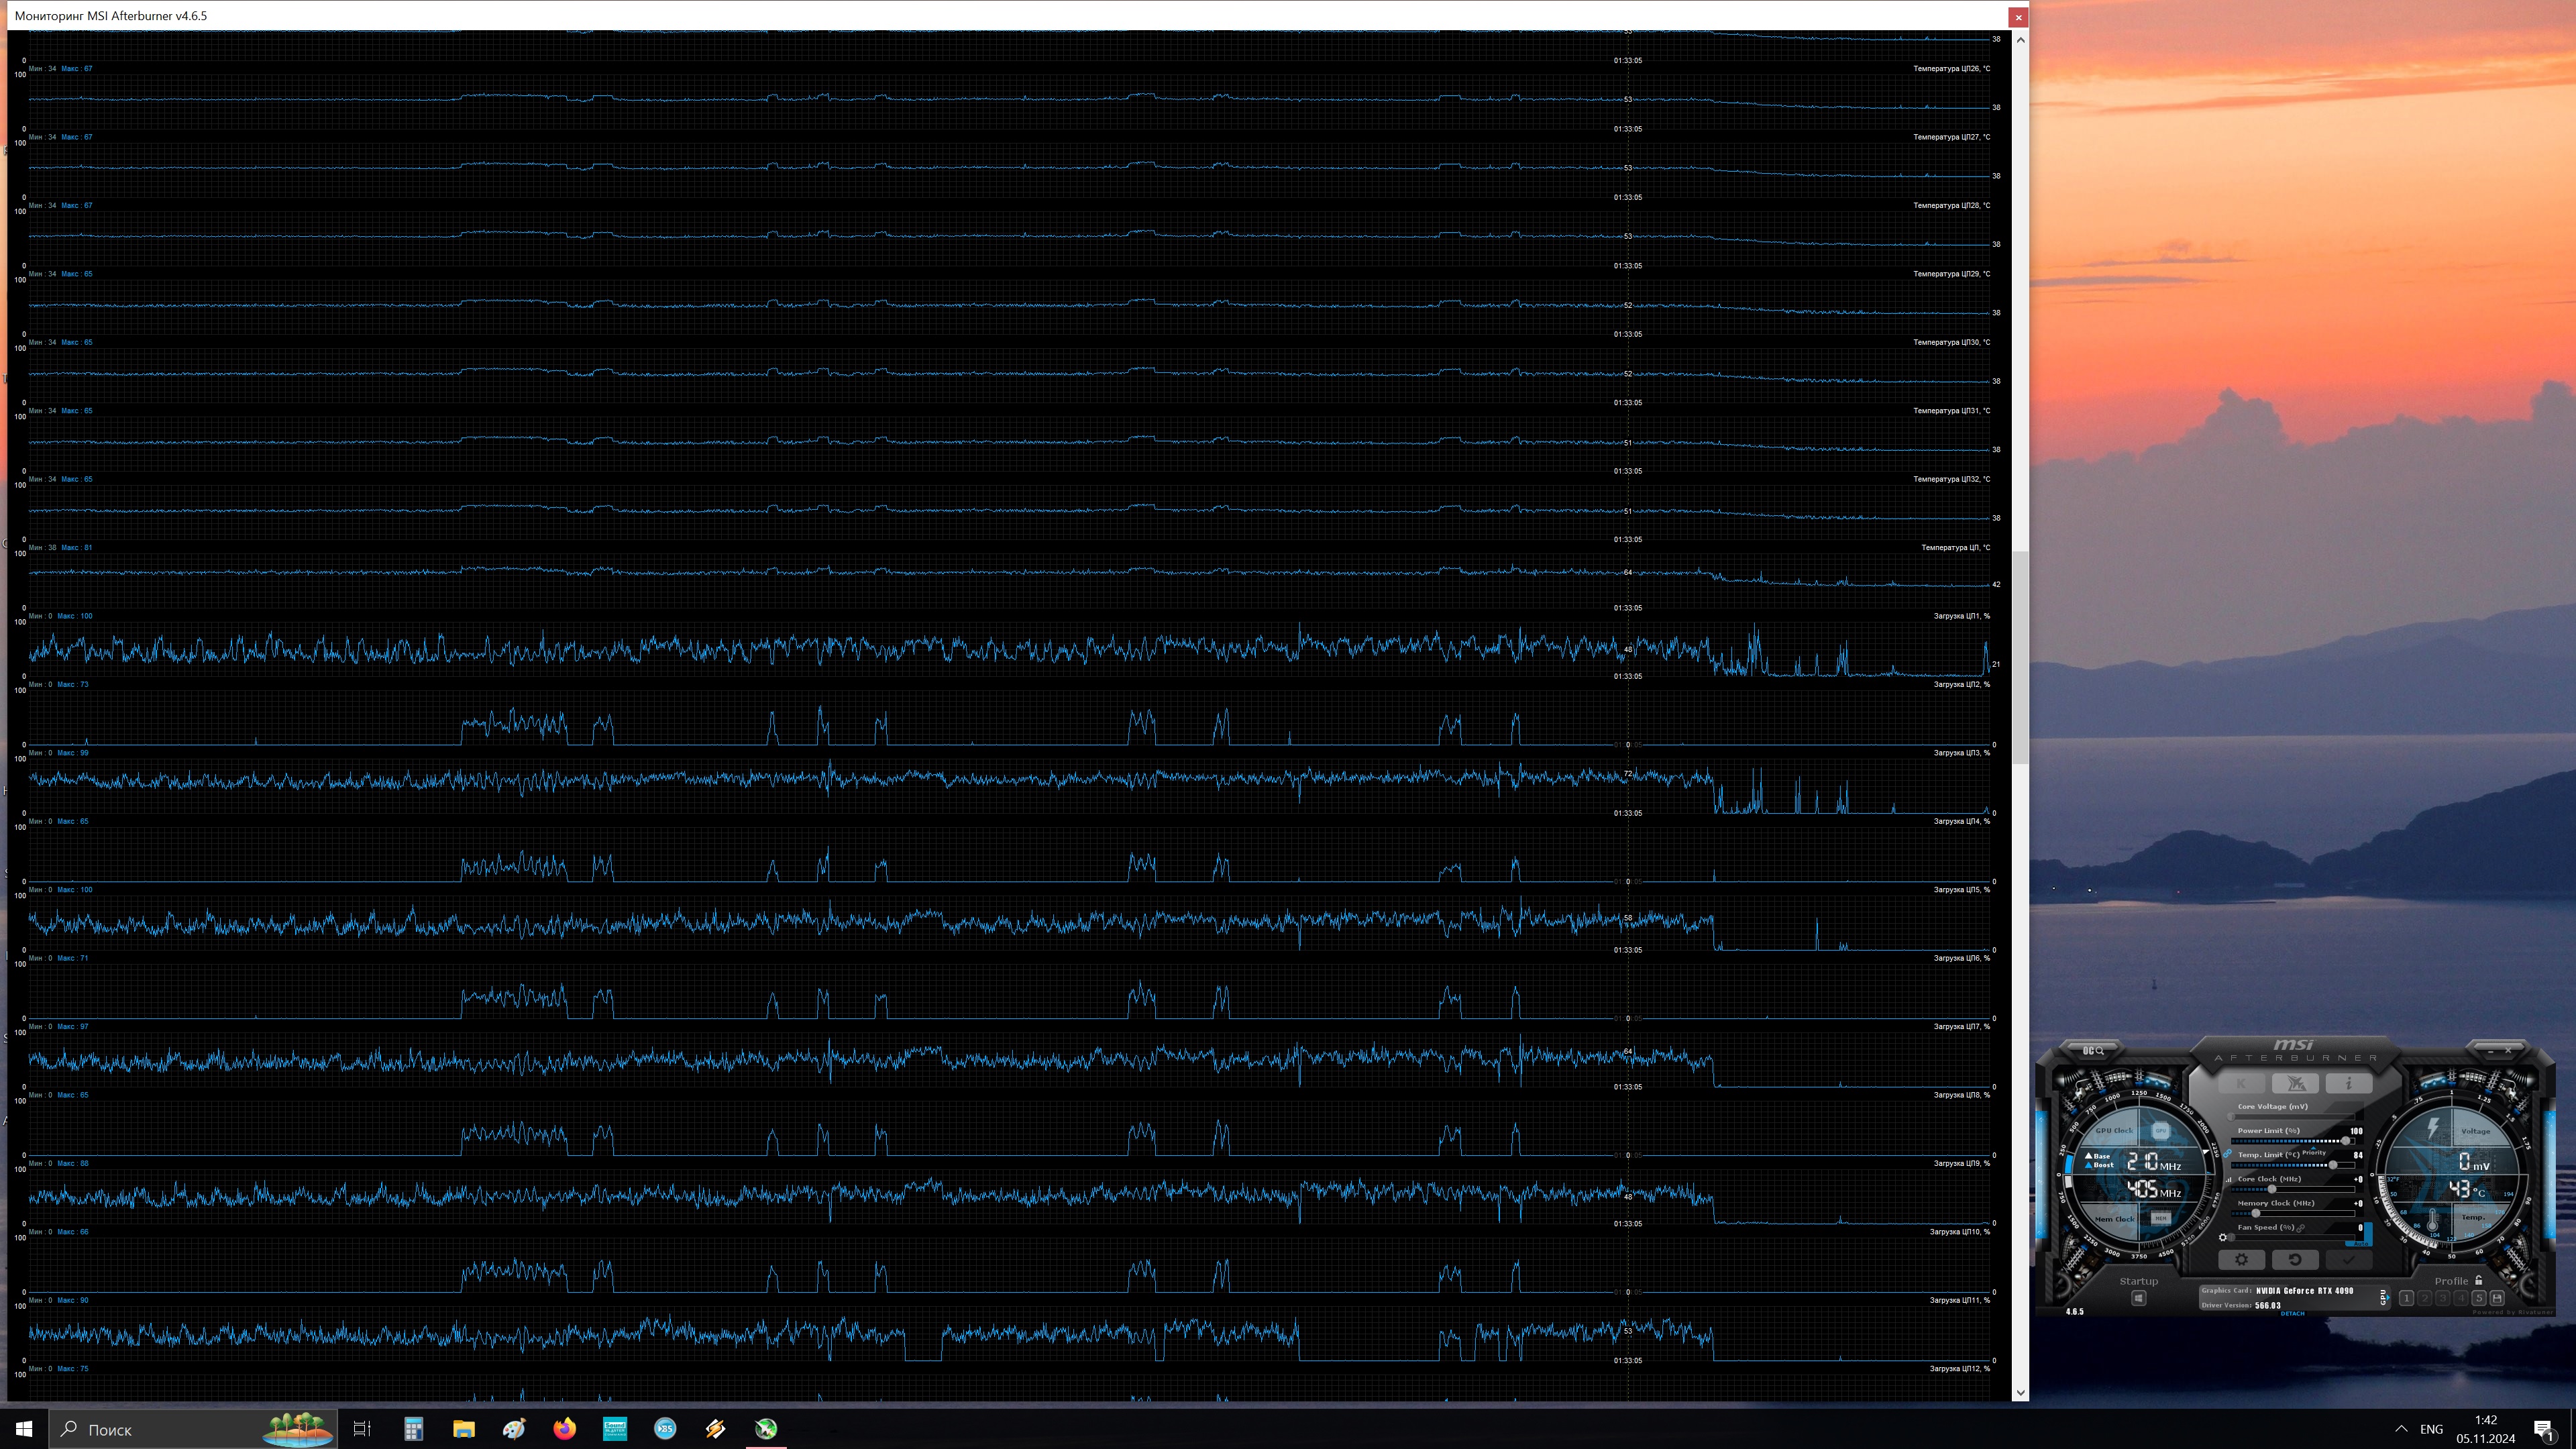Open the info i button in Afterburner

click(x=2348, y=1084)
